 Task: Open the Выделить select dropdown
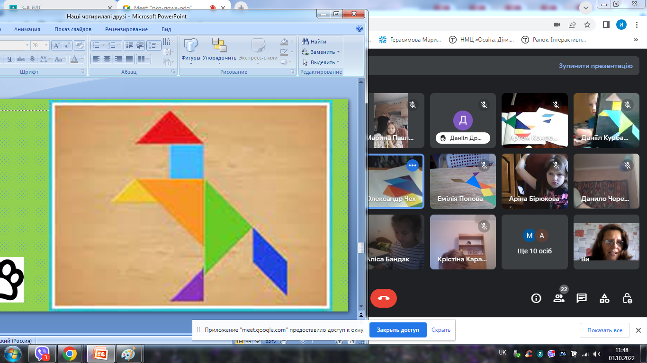(321, 62)
